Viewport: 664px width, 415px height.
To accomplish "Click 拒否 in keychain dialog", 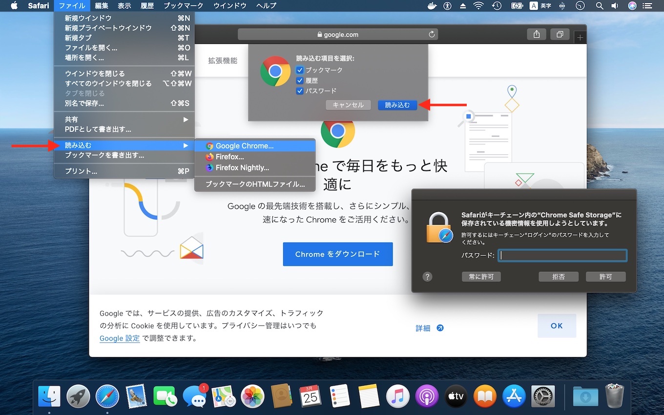I will pos(559,277).
